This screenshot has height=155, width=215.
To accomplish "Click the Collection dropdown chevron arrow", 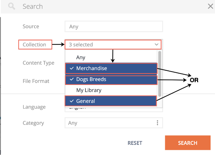I will [156, 44].
